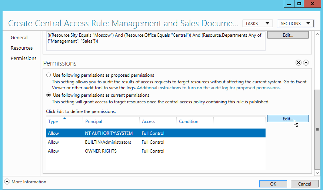This screenshot has height=190, width=323.
Task: Open the TASKS dropdown
Action: click(258, 23)
